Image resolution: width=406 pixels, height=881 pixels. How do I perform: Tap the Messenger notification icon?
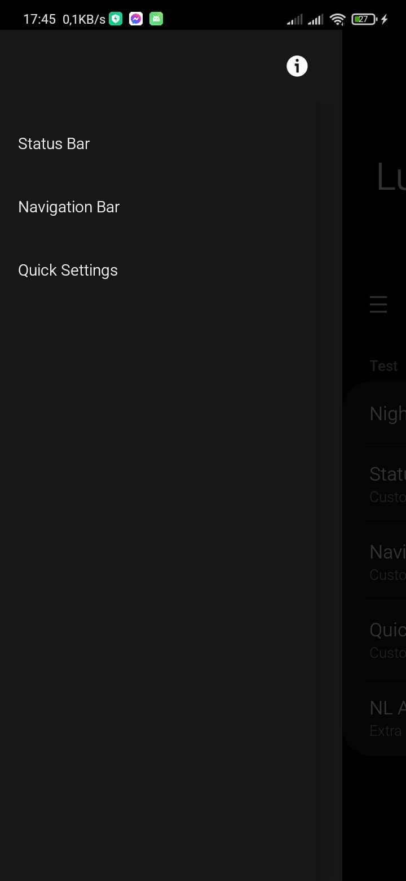pyautogui.click(x=135, y=19)
